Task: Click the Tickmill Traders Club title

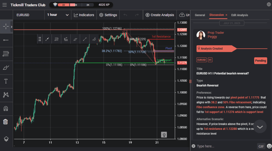Action: 28,5
